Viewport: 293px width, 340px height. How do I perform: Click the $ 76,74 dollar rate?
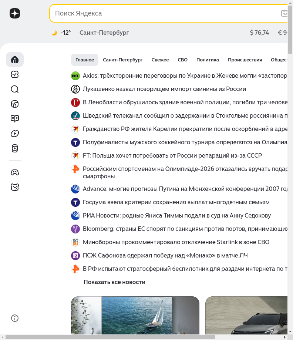(259, 33)
